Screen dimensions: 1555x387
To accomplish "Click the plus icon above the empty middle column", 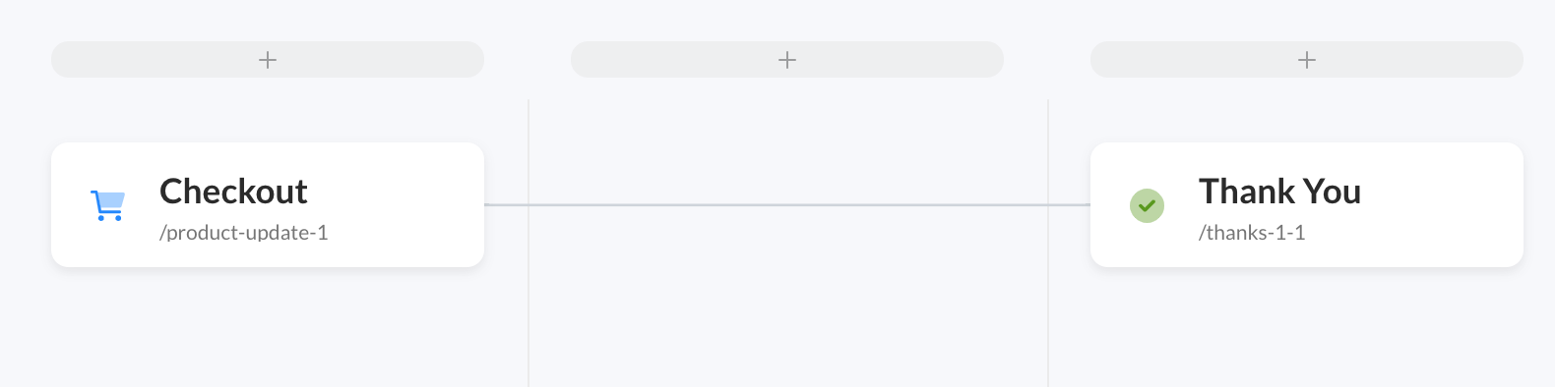I will tap(787, 60).
